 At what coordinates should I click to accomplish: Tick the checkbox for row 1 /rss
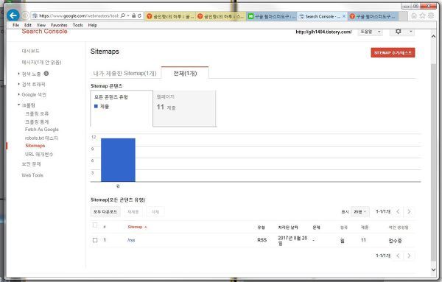click(95, 240)
